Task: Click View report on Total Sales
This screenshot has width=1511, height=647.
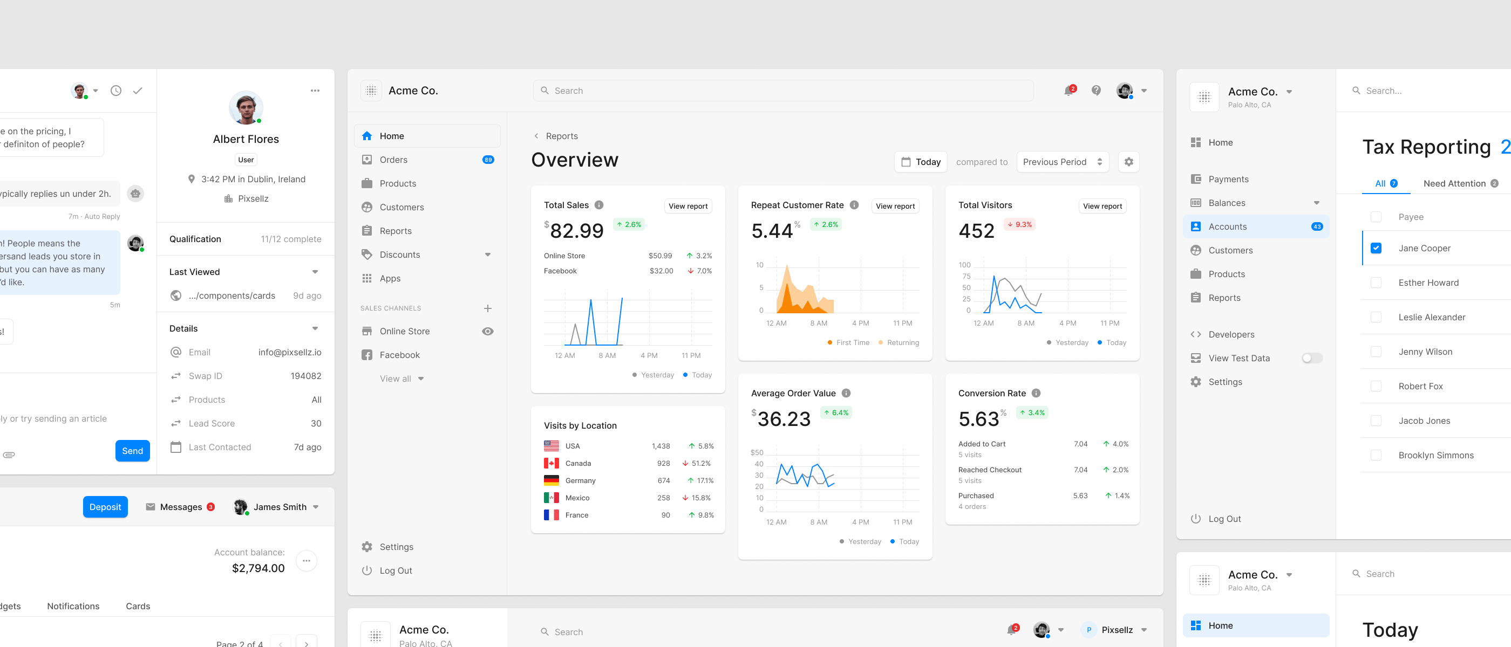Action: coord(688,206)
